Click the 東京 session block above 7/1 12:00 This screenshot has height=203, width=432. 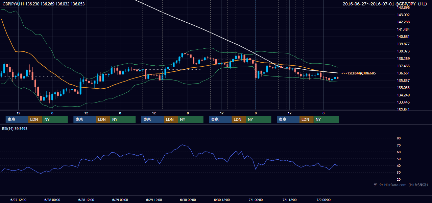[x=288, y=119]
